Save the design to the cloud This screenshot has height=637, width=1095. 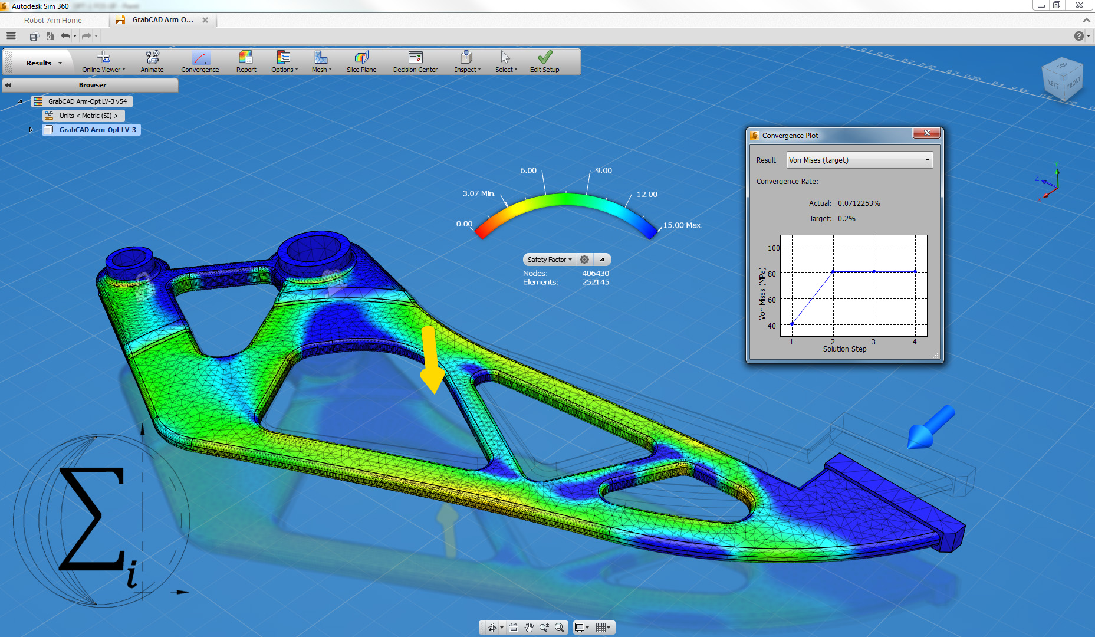pos(34,37)
